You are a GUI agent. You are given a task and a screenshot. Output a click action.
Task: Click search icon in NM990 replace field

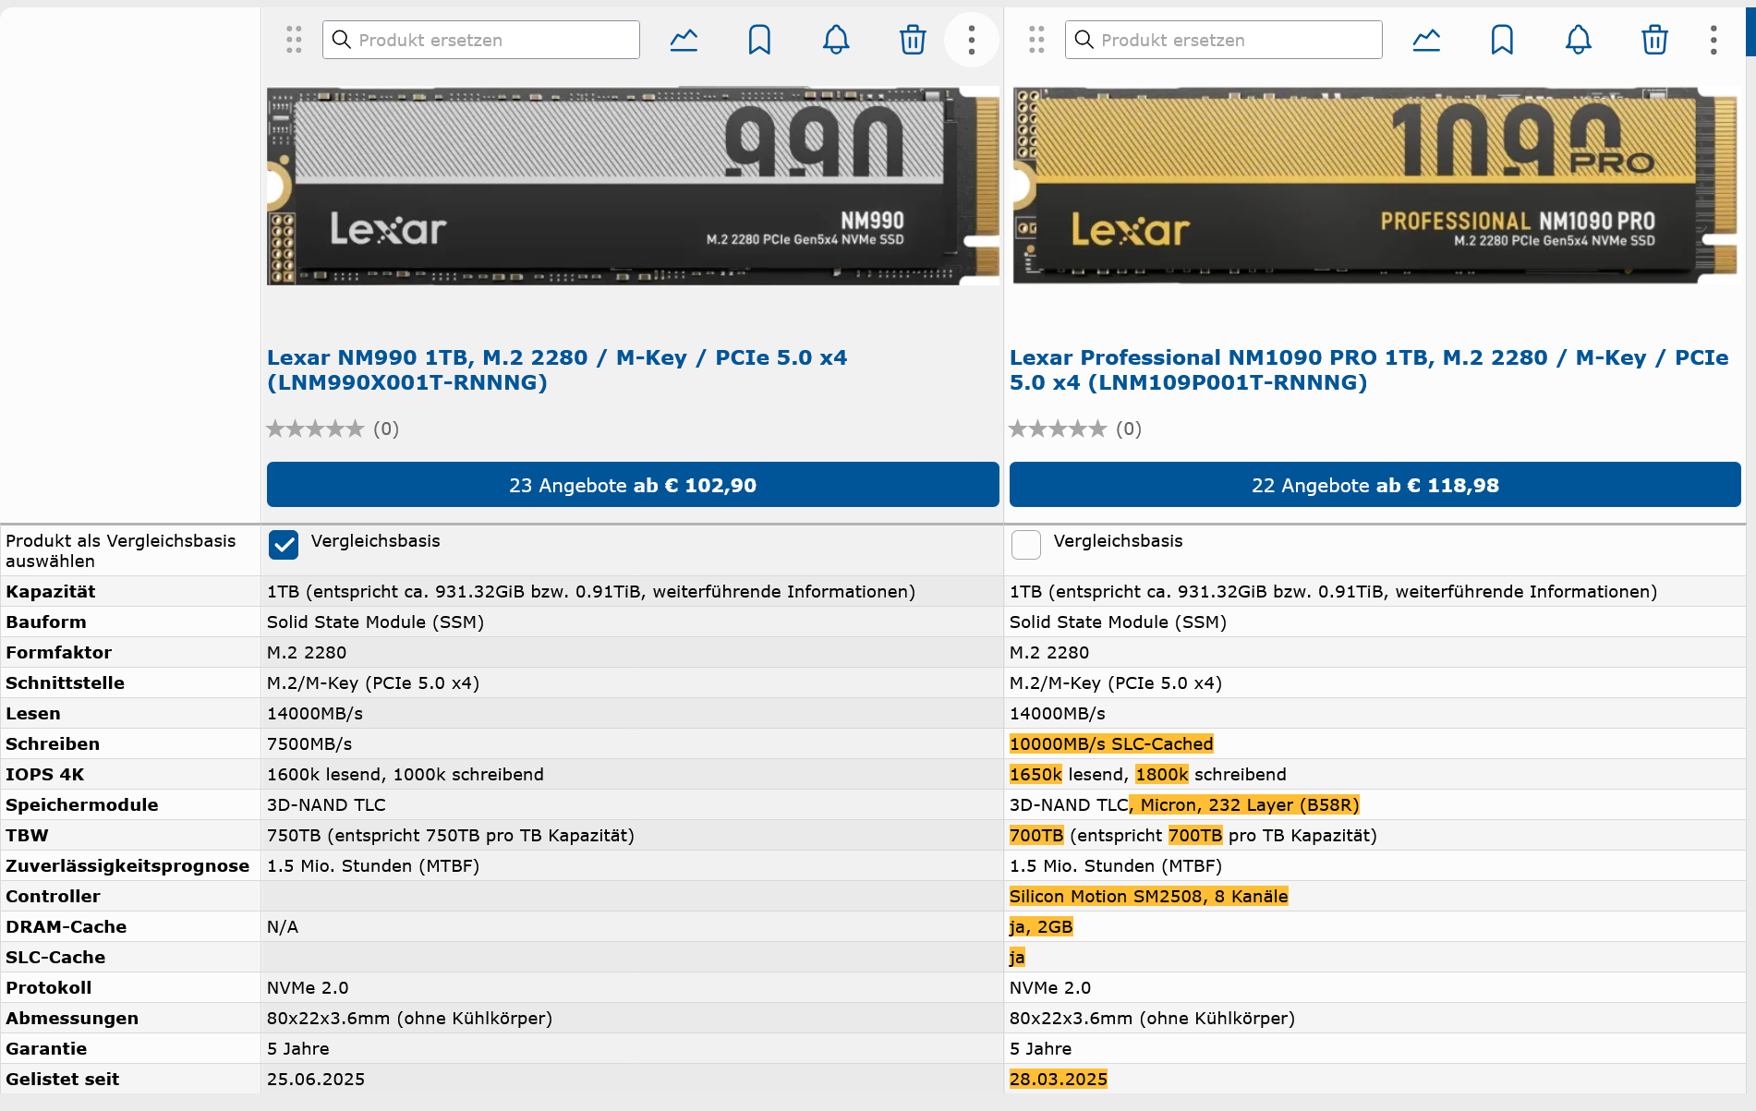[x=341, y=40]
